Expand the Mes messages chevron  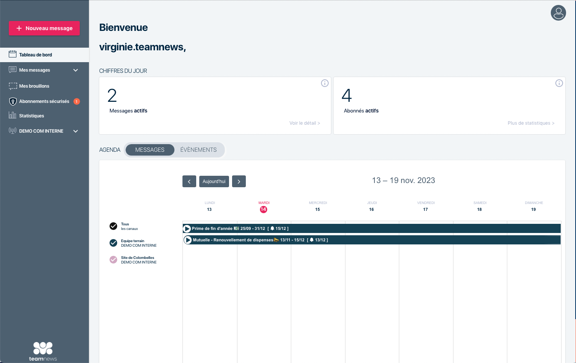pyautogui.click(x=76, y=70)
